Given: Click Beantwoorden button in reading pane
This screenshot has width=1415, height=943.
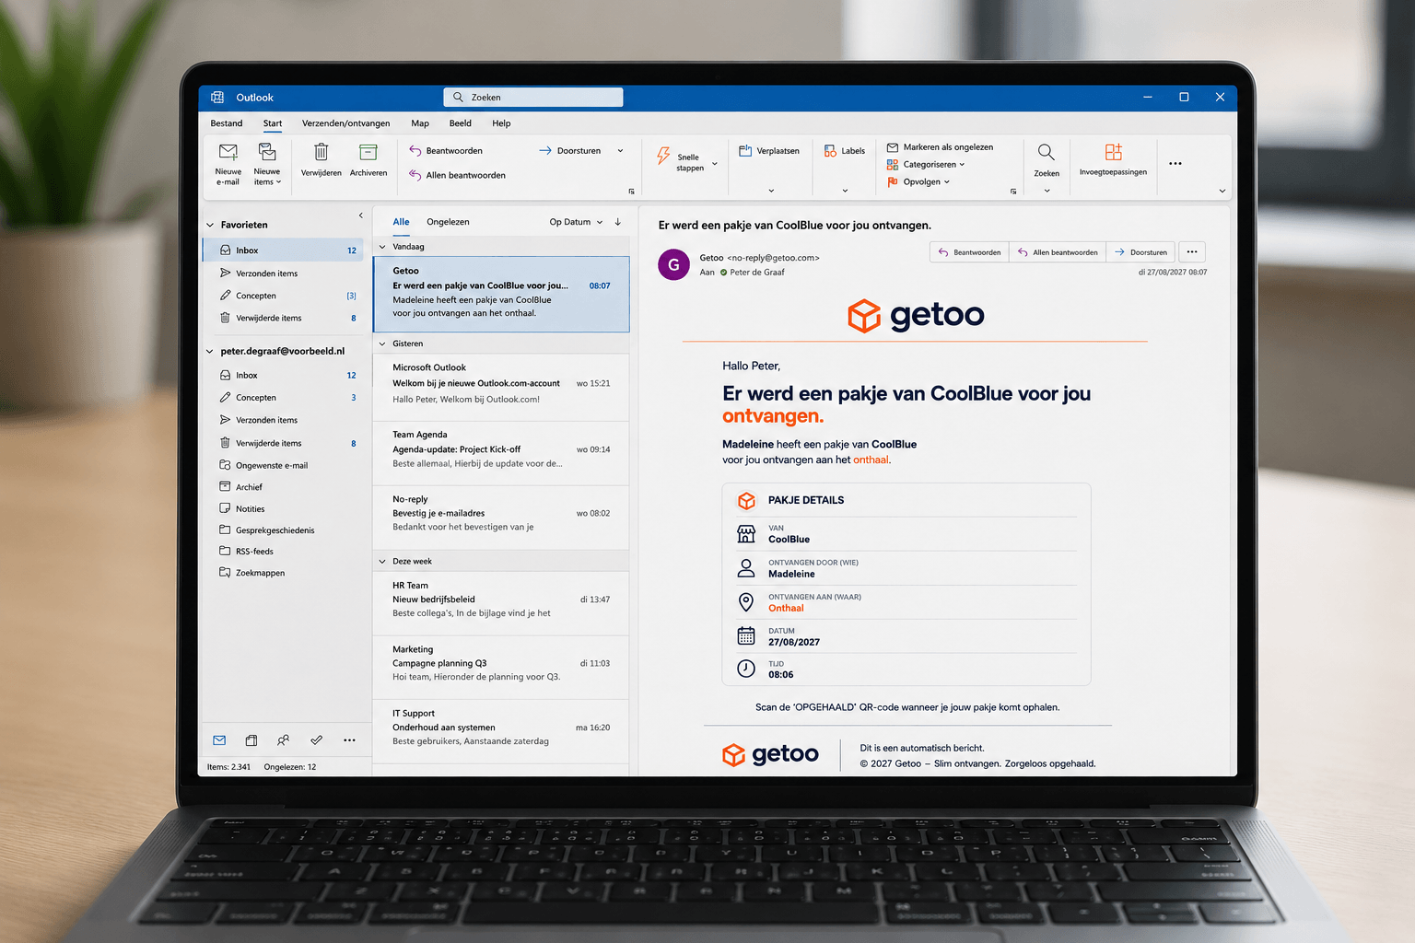Looking at the screenshot, I should coord(969,252).
